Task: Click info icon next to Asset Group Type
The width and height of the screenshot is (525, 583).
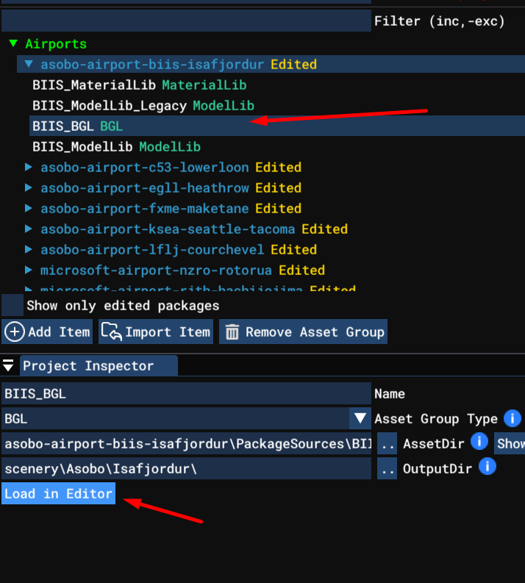Action: pos(512,418)
